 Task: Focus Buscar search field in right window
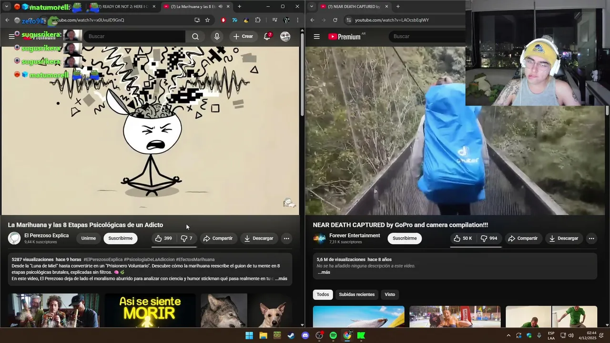point(427,36)
